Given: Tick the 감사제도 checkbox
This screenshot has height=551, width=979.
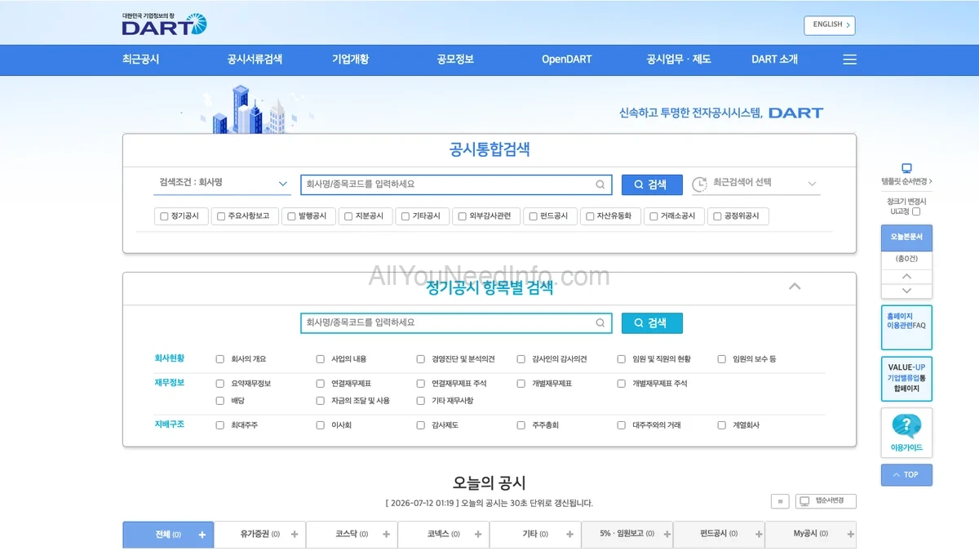Looking at the screenshot, I should pyautogui.click(x=421, y=425).
